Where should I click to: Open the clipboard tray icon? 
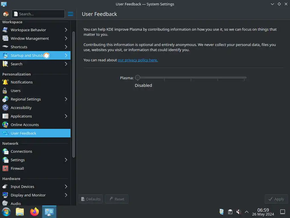coord(230,212)
